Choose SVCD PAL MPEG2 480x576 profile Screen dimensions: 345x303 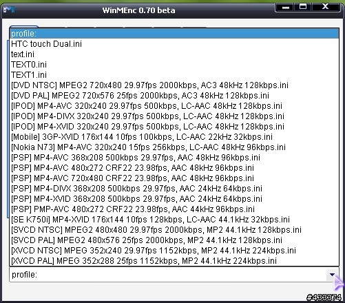tap(174, 240)
